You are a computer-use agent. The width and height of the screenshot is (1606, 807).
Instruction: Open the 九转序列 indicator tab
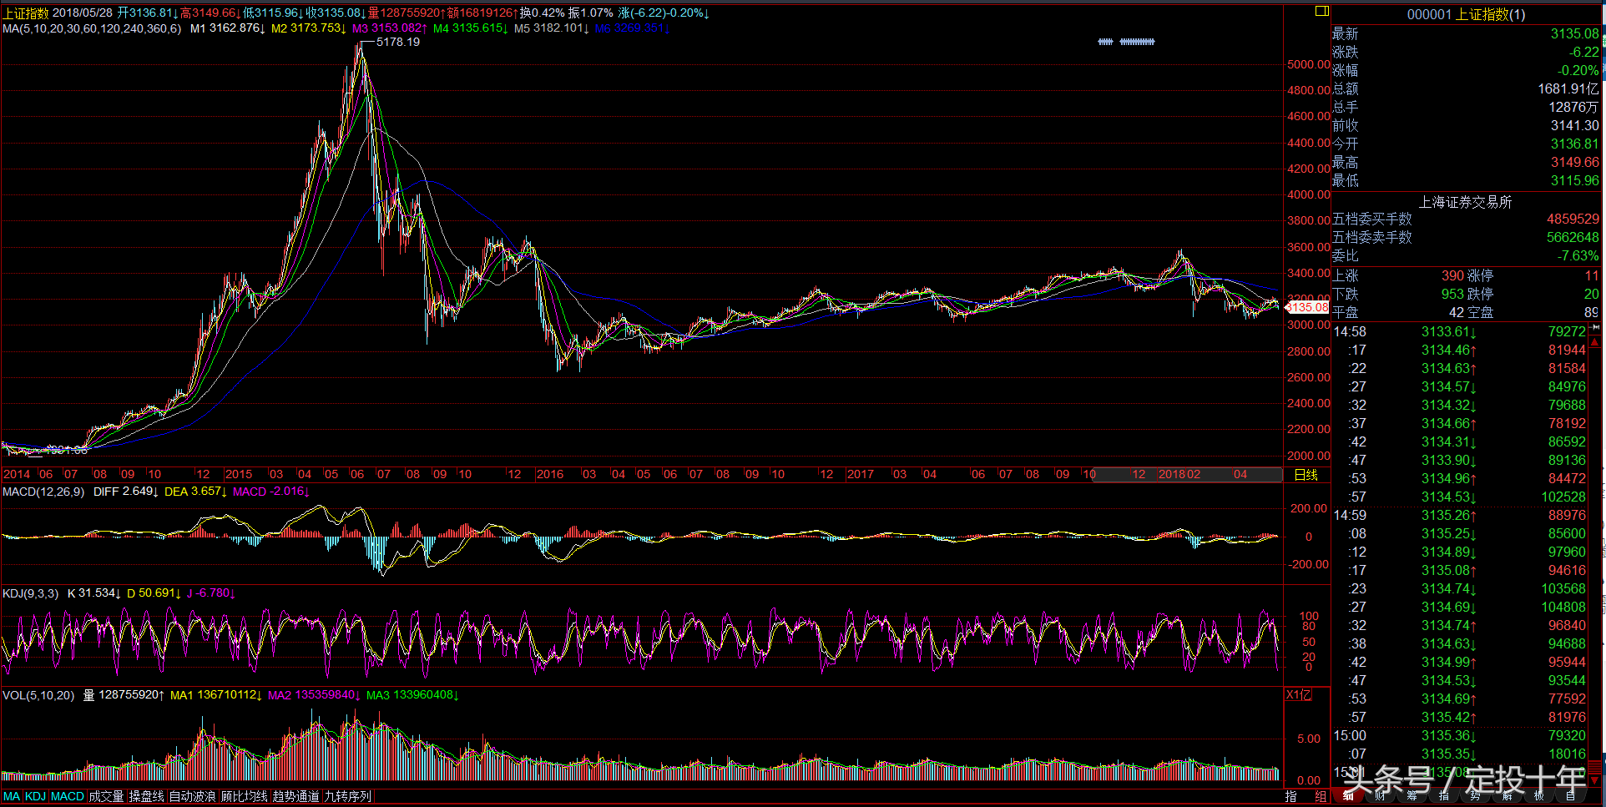click(x=347, y=796)
